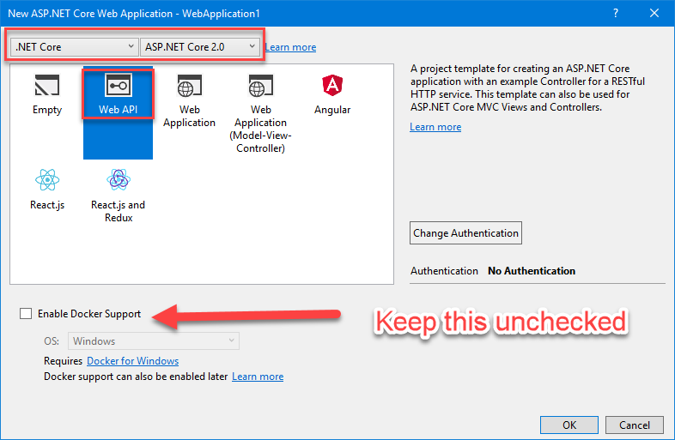675x440 pixels.
Task: Choose the Web API template icon
Action: click(118, 86)
